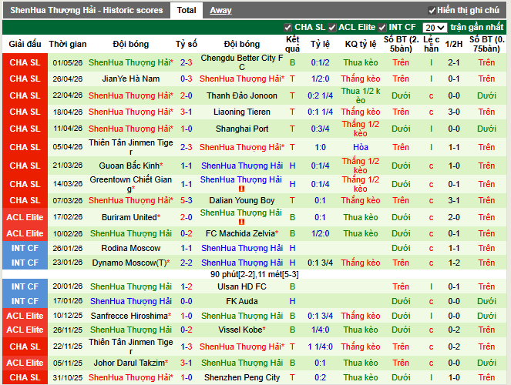Click the date 11/04/26

click(68, 129)
